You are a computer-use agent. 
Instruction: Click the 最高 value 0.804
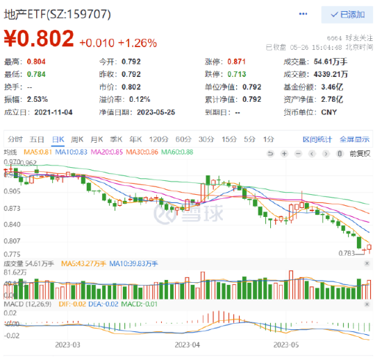click(x=36, y=62)
